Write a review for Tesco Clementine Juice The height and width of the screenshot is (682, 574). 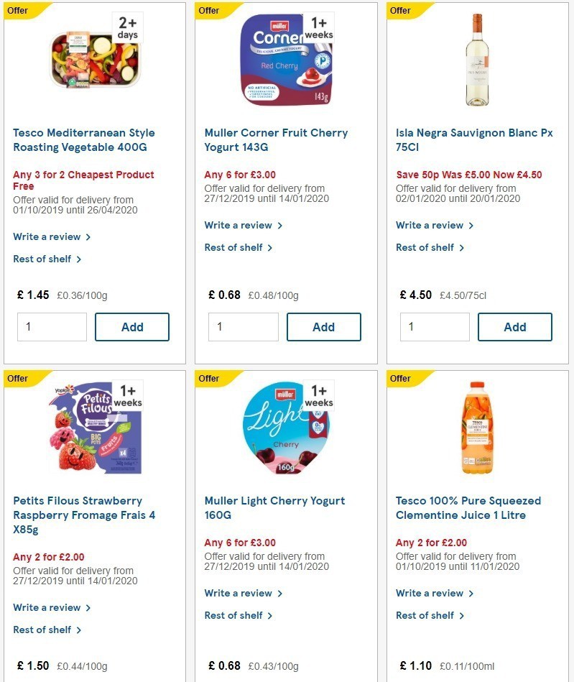(430, 593)
